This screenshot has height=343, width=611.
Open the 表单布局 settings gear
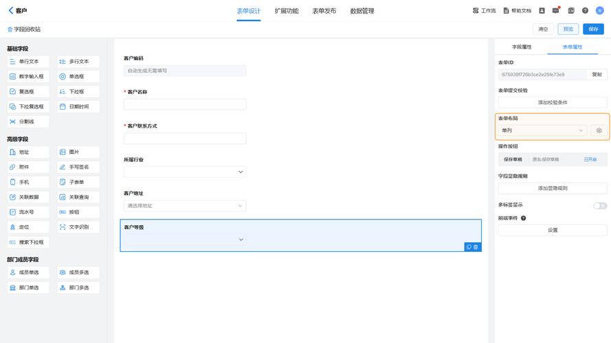pyautogui.click(x=599, y=130)
